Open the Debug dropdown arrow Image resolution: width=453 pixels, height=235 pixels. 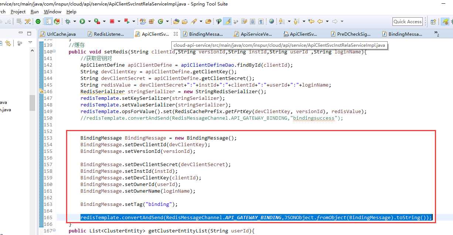click(x=75, y=21)
